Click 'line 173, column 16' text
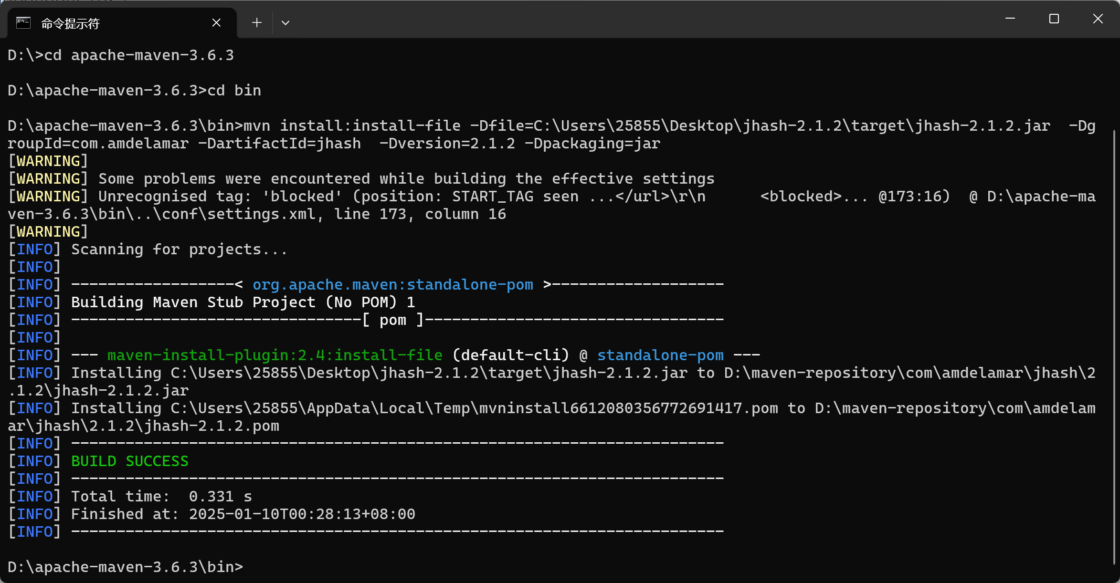1120x583 pixels. pos(420,214)
